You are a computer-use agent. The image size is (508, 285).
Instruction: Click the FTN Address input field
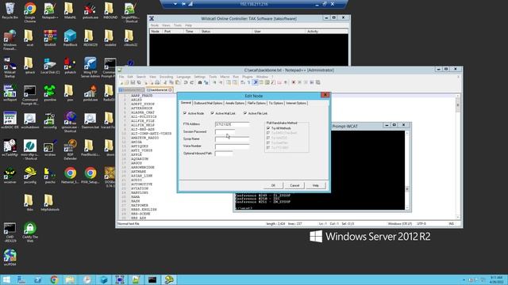point(232,124)
